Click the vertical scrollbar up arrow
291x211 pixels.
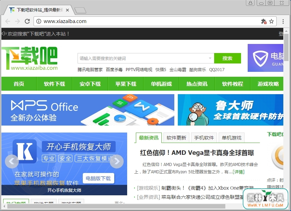286,31
